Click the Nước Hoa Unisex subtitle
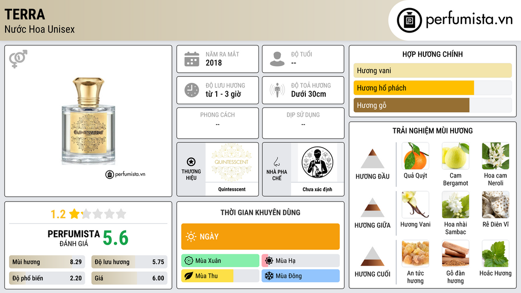 (40, 29)
